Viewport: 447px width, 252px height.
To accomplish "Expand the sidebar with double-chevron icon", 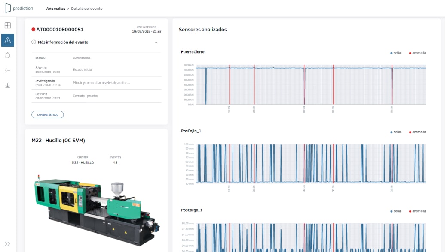I will [8, 244].
